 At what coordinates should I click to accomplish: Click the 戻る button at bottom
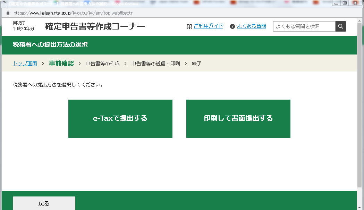point(44,203)
